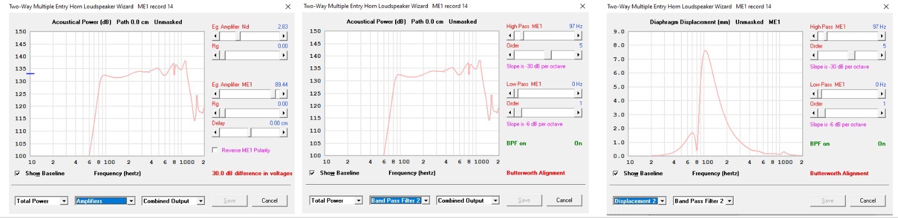Viewport: 898px width, 219px height.
Task: Click '30.0 dB difference in voltages' text
Action: click(x=252, y=174)
